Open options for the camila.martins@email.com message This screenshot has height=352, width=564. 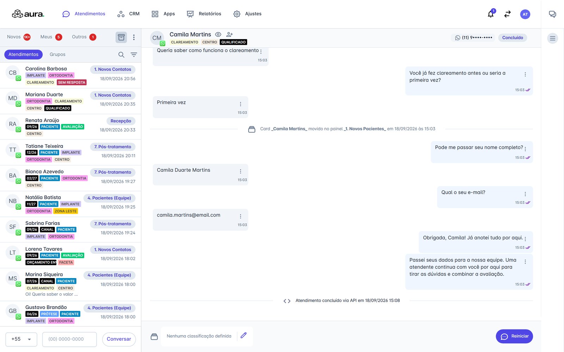(241, 216)
